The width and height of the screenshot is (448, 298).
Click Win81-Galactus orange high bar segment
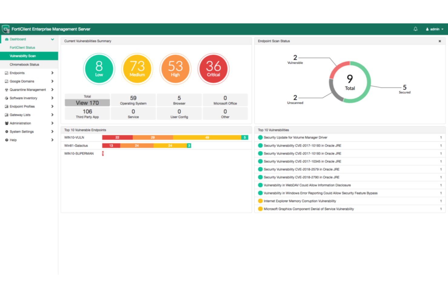point(137,146)
